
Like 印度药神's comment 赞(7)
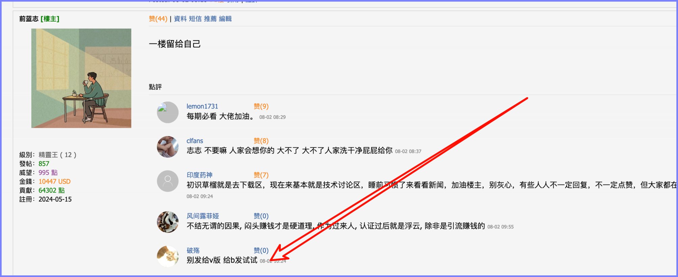[x=261, y=175]
